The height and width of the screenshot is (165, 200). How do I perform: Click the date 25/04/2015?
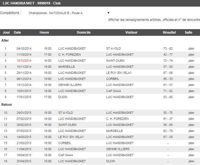[24, 161]
